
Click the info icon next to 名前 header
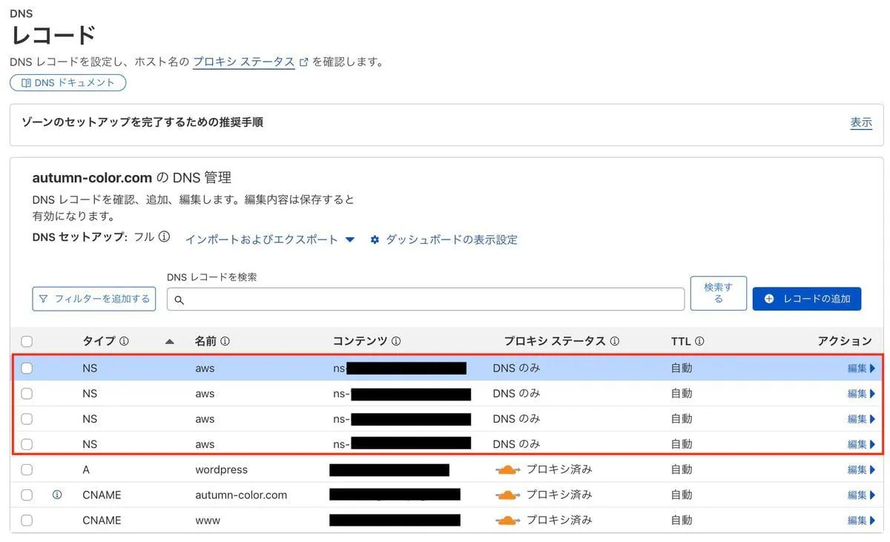225,341
